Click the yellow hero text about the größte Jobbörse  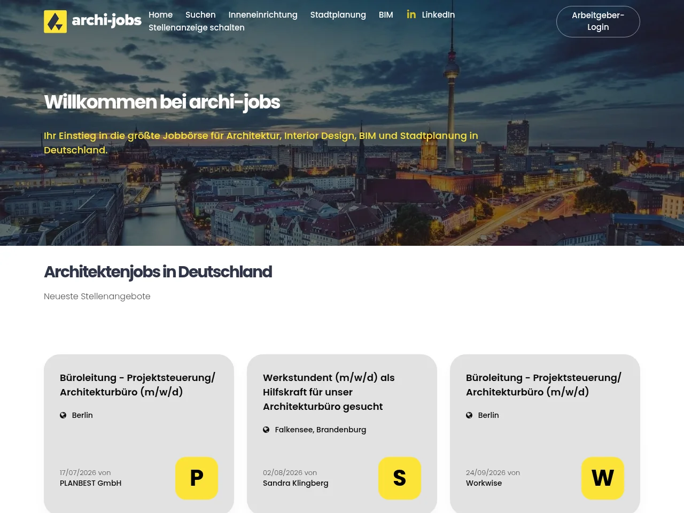coord(261,143)
